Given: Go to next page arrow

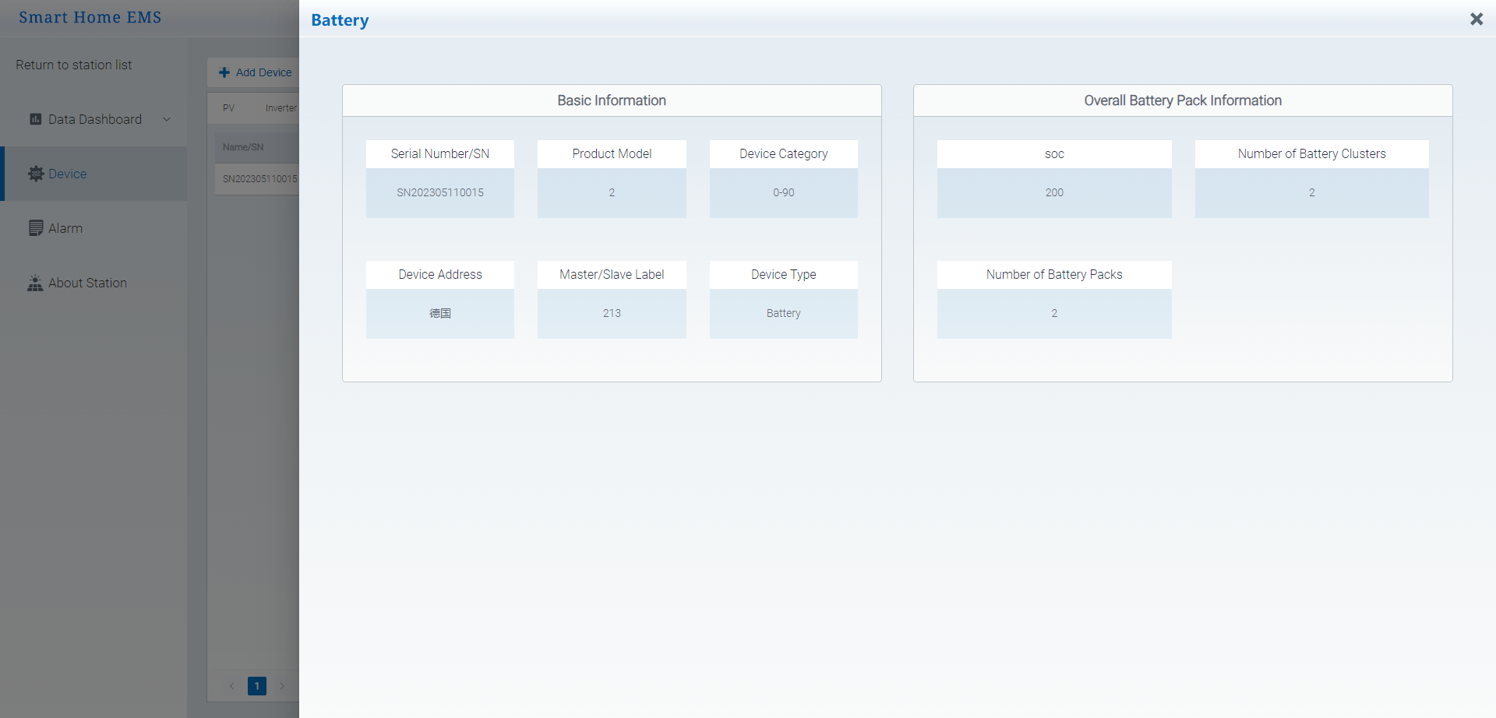Looking at the screenshot, I should coord(282,686).
